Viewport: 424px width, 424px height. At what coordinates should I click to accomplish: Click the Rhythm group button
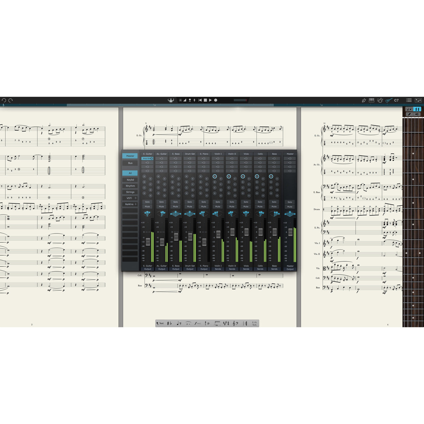pyautogui.click(x=130, y=186)
